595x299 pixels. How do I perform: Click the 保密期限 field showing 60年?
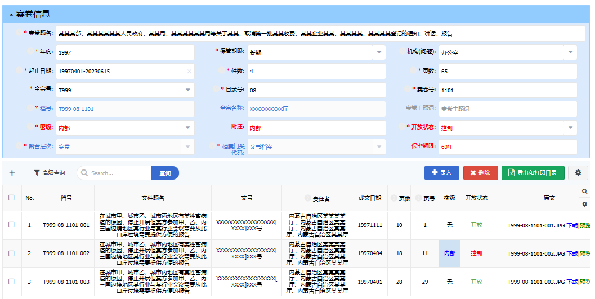[508, 146]
